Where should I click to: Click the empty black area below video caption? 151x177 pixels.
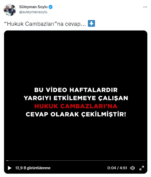point(76,138)
